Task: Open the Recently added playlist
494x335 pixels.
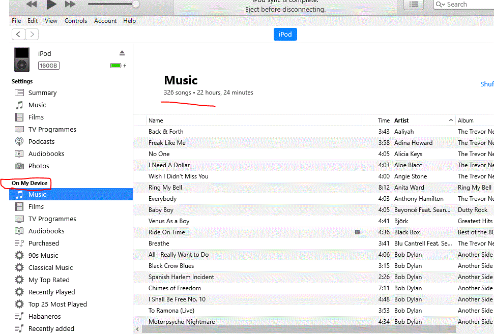Action: (x=51, y=329)
